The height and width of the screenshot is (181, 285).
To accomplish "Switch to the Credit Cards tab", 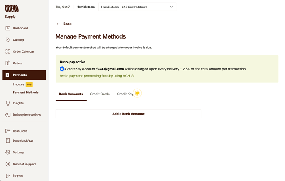I will (x=100, y=94).
